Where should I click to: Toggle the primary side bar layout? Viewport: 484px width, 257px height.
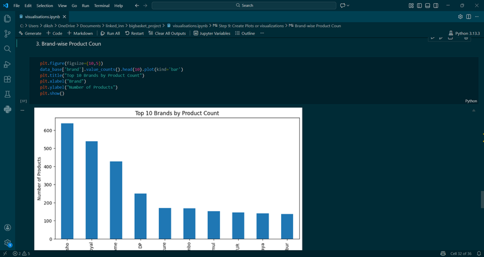[419, 6]
